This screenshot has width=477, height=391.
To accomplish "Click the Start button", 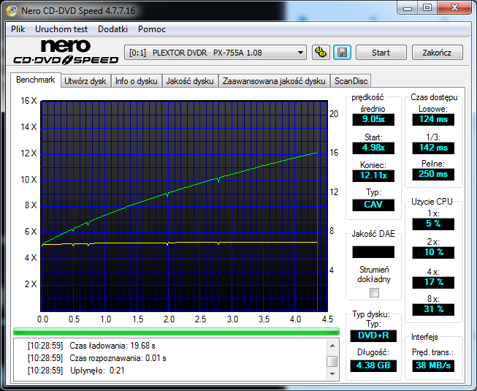I will coord(381,53).
